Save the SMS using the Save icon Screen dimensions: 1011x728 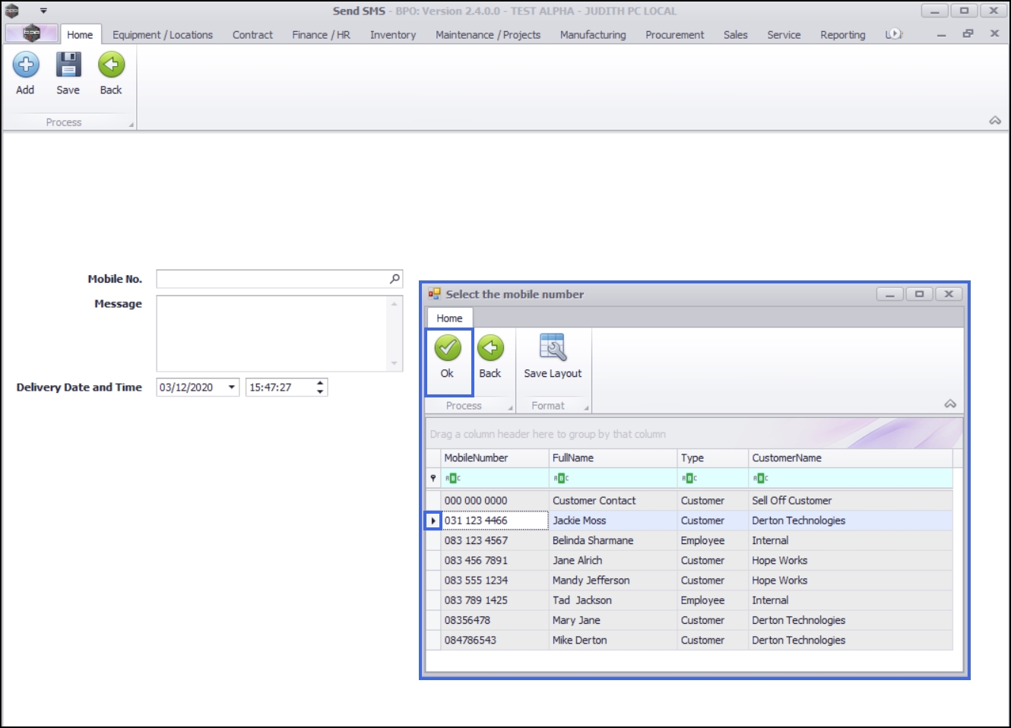tap(68, 65)
